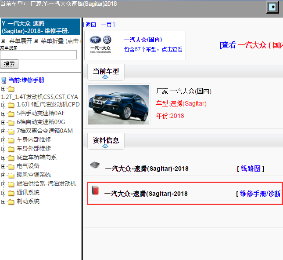Expand the 车身内部维修 node

coord(3,140)
